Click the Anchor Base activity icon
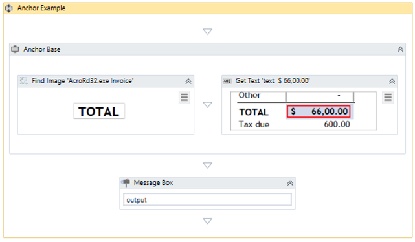Screen dimensions: 415x242 pos(15,49)
